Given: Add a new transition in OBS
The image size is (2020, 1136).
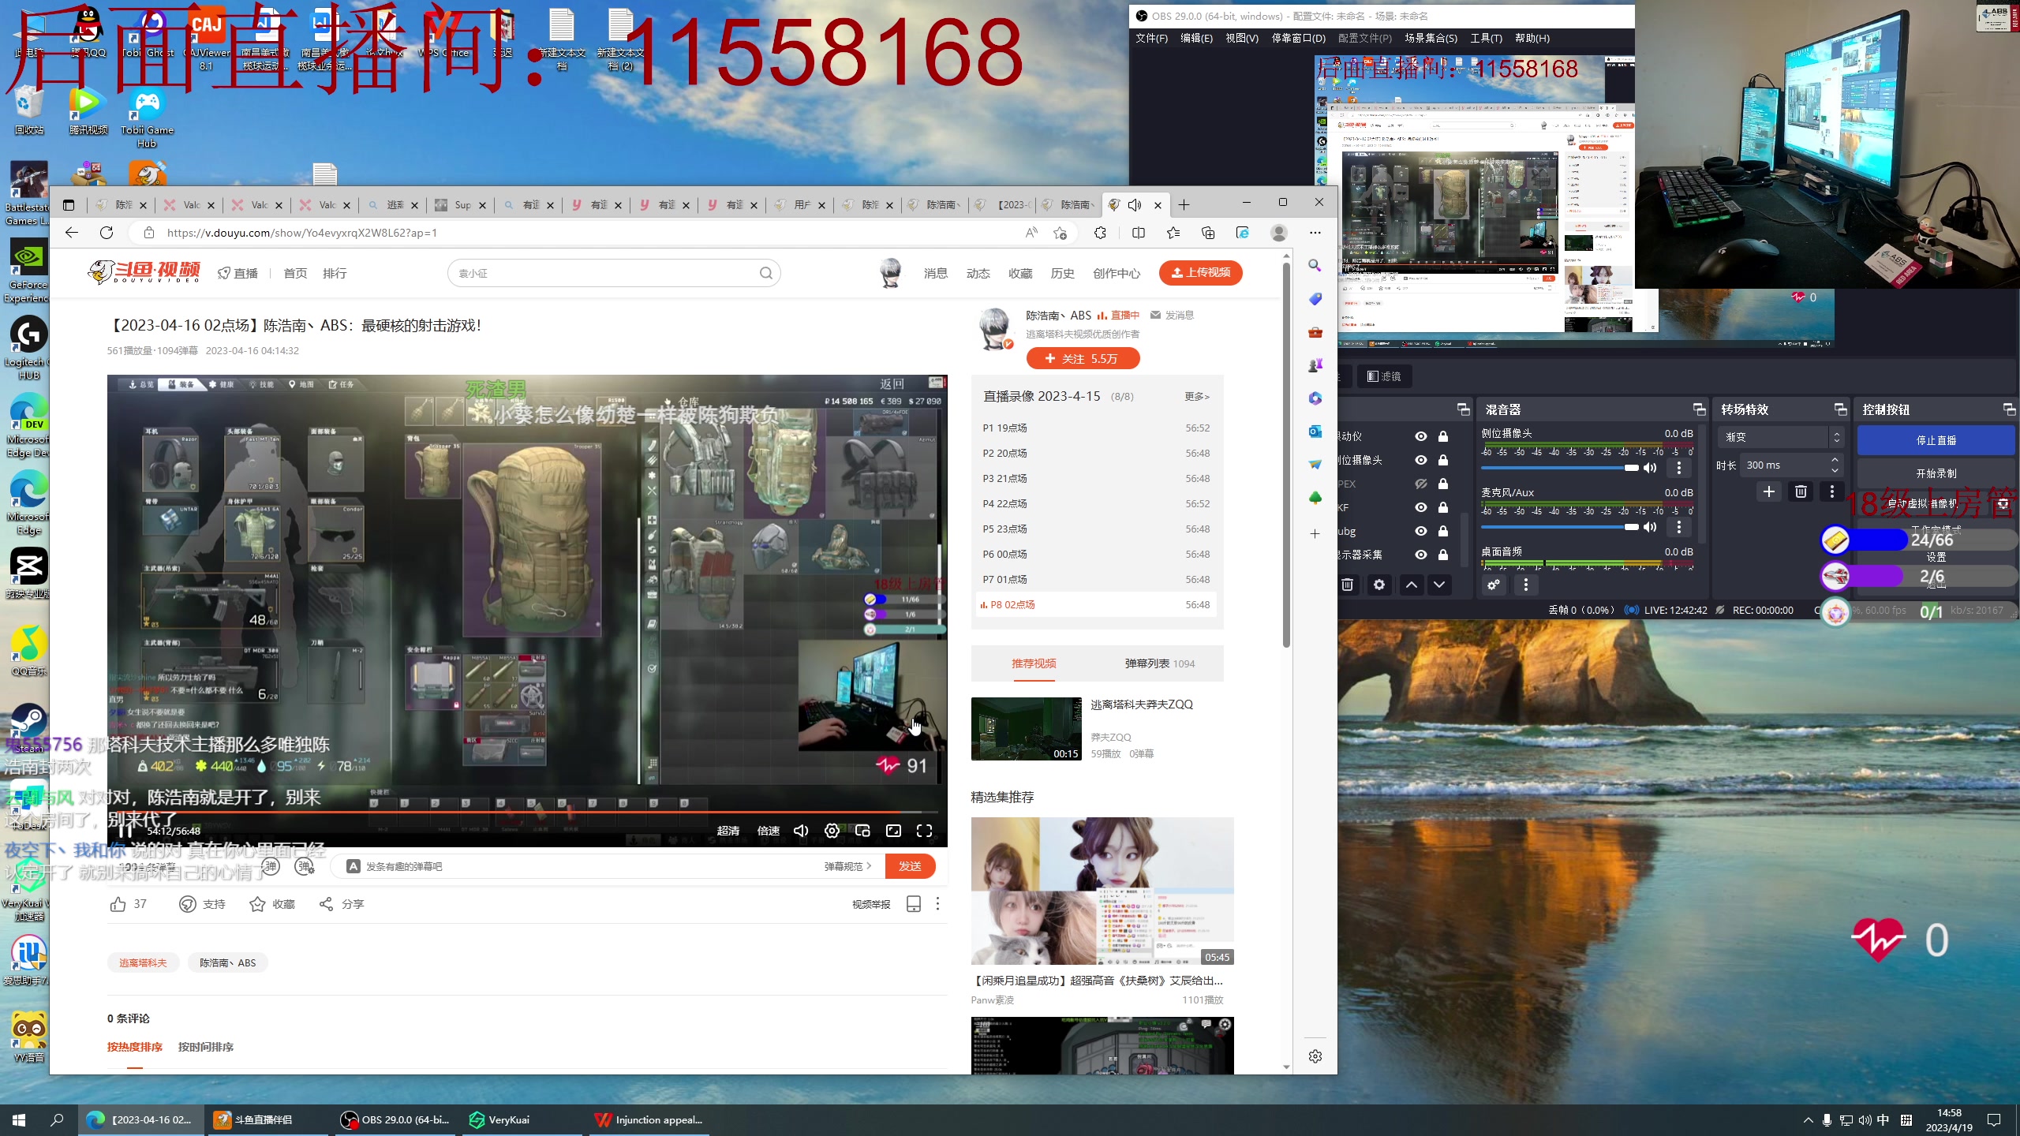Looking at the screenshot, I should pyautogui.click(x=1769, y=491).
